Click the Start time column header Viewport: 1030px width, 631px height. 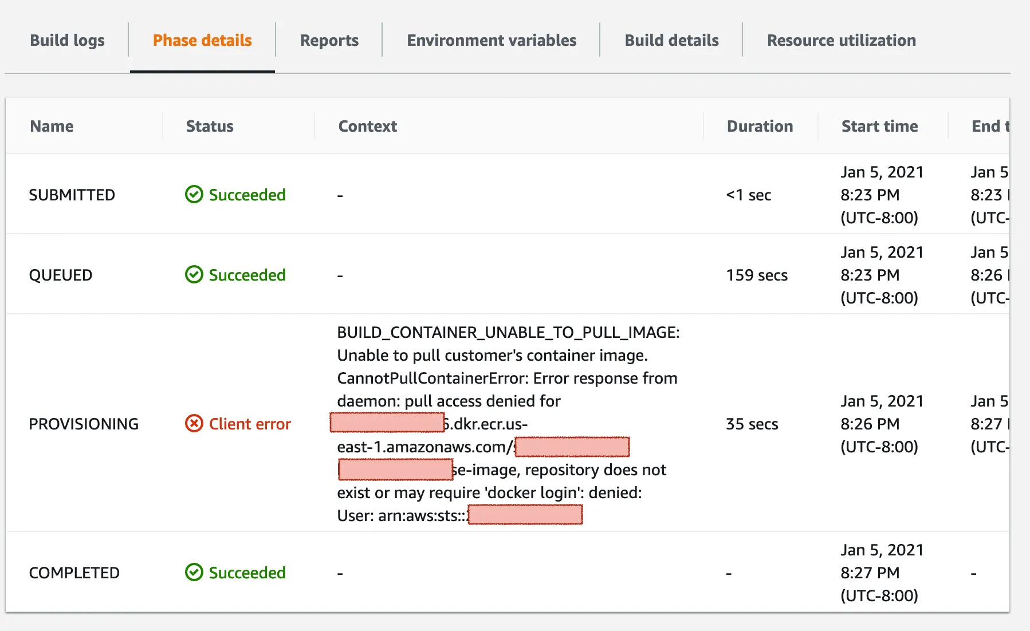[879, 127]
